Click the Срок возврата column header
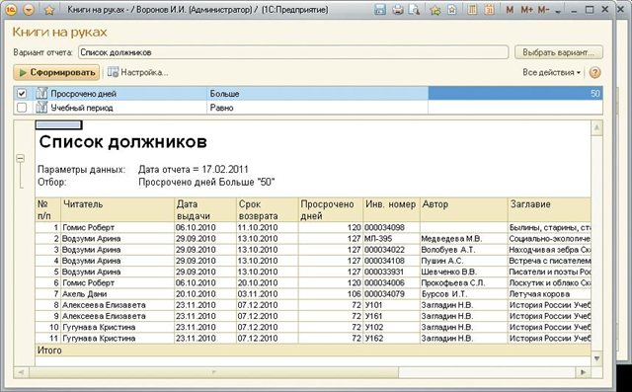Viewport: 632px width, 392px height. pos(268,209)
